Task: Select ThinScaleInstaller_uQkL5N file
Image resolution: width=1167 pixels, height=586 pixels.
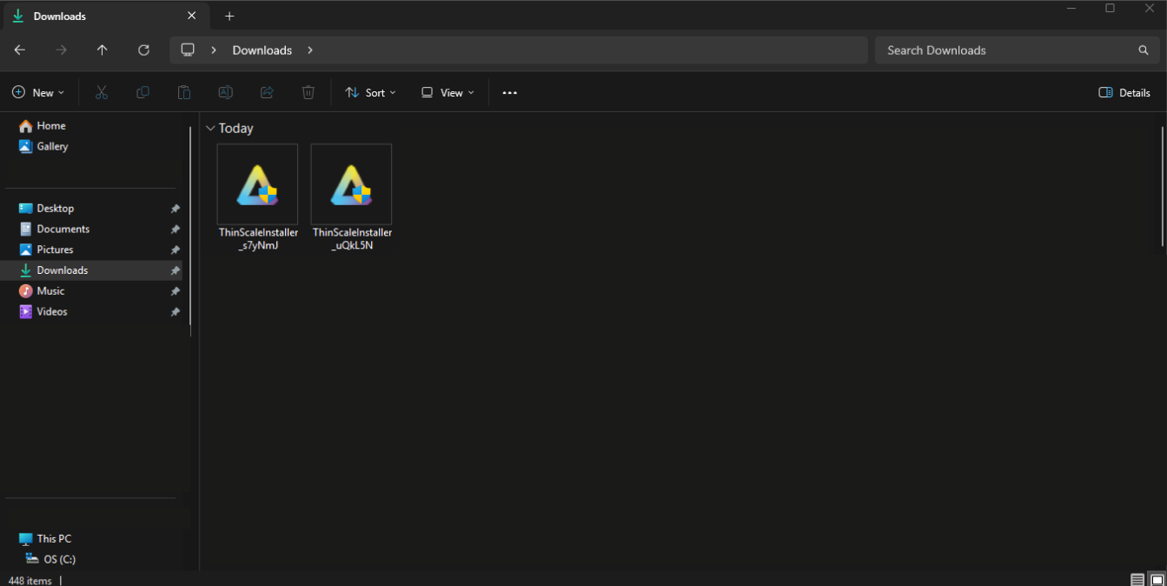Action: coord(351,197)
